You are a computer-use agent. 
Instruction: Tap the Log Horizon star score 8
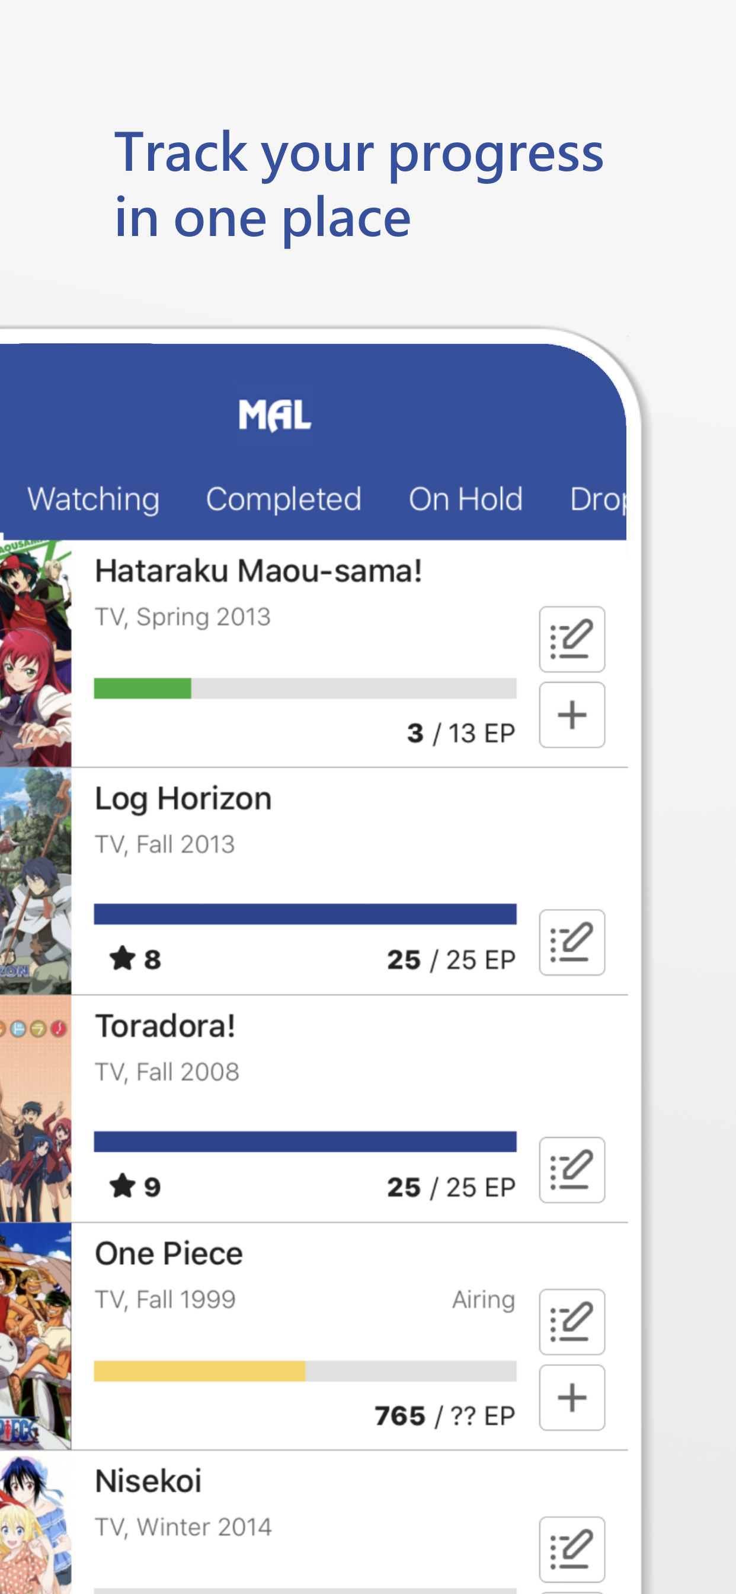tap(136, 959)
